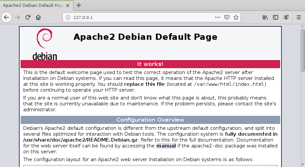
Task: Open the hamburger application menu
Action: point(299,17)
